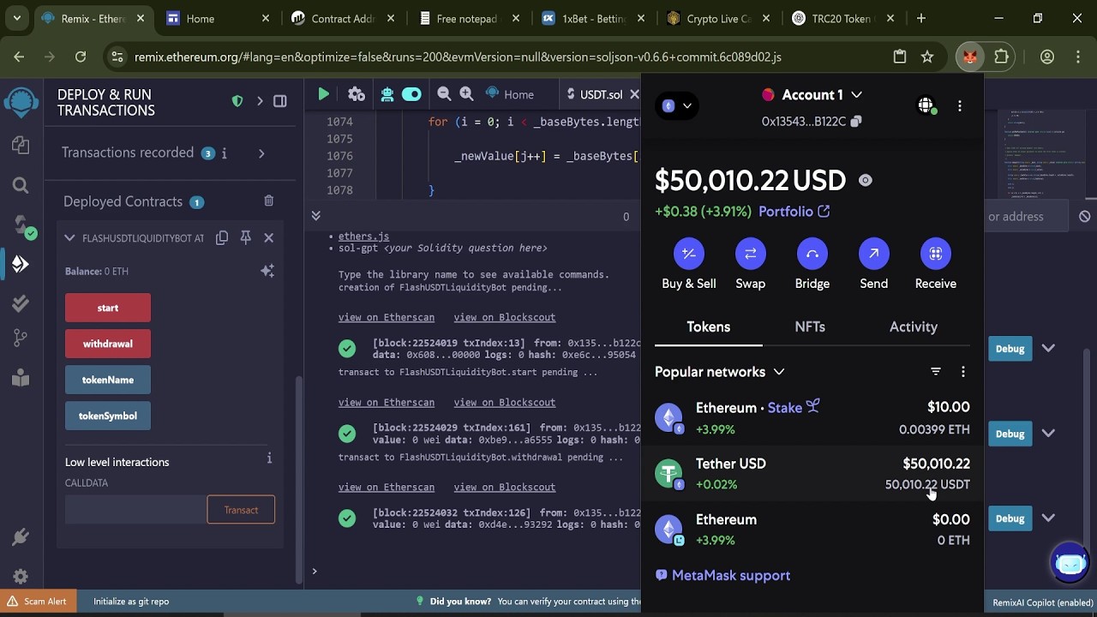This screenshot has width=1097, height=617.
Task: Open the Remix file search sidebar icon
Action: click(x=21, y=185)
